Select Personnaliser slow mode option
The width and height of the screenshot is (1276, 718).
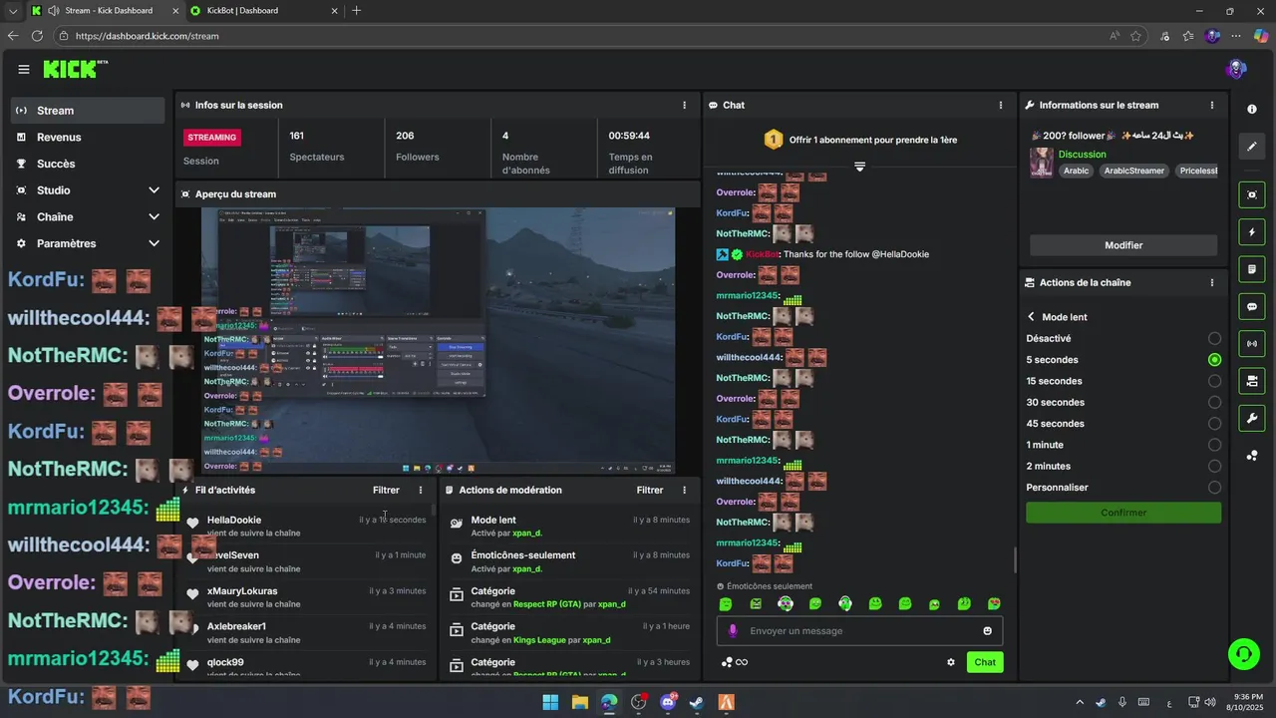1123,488
